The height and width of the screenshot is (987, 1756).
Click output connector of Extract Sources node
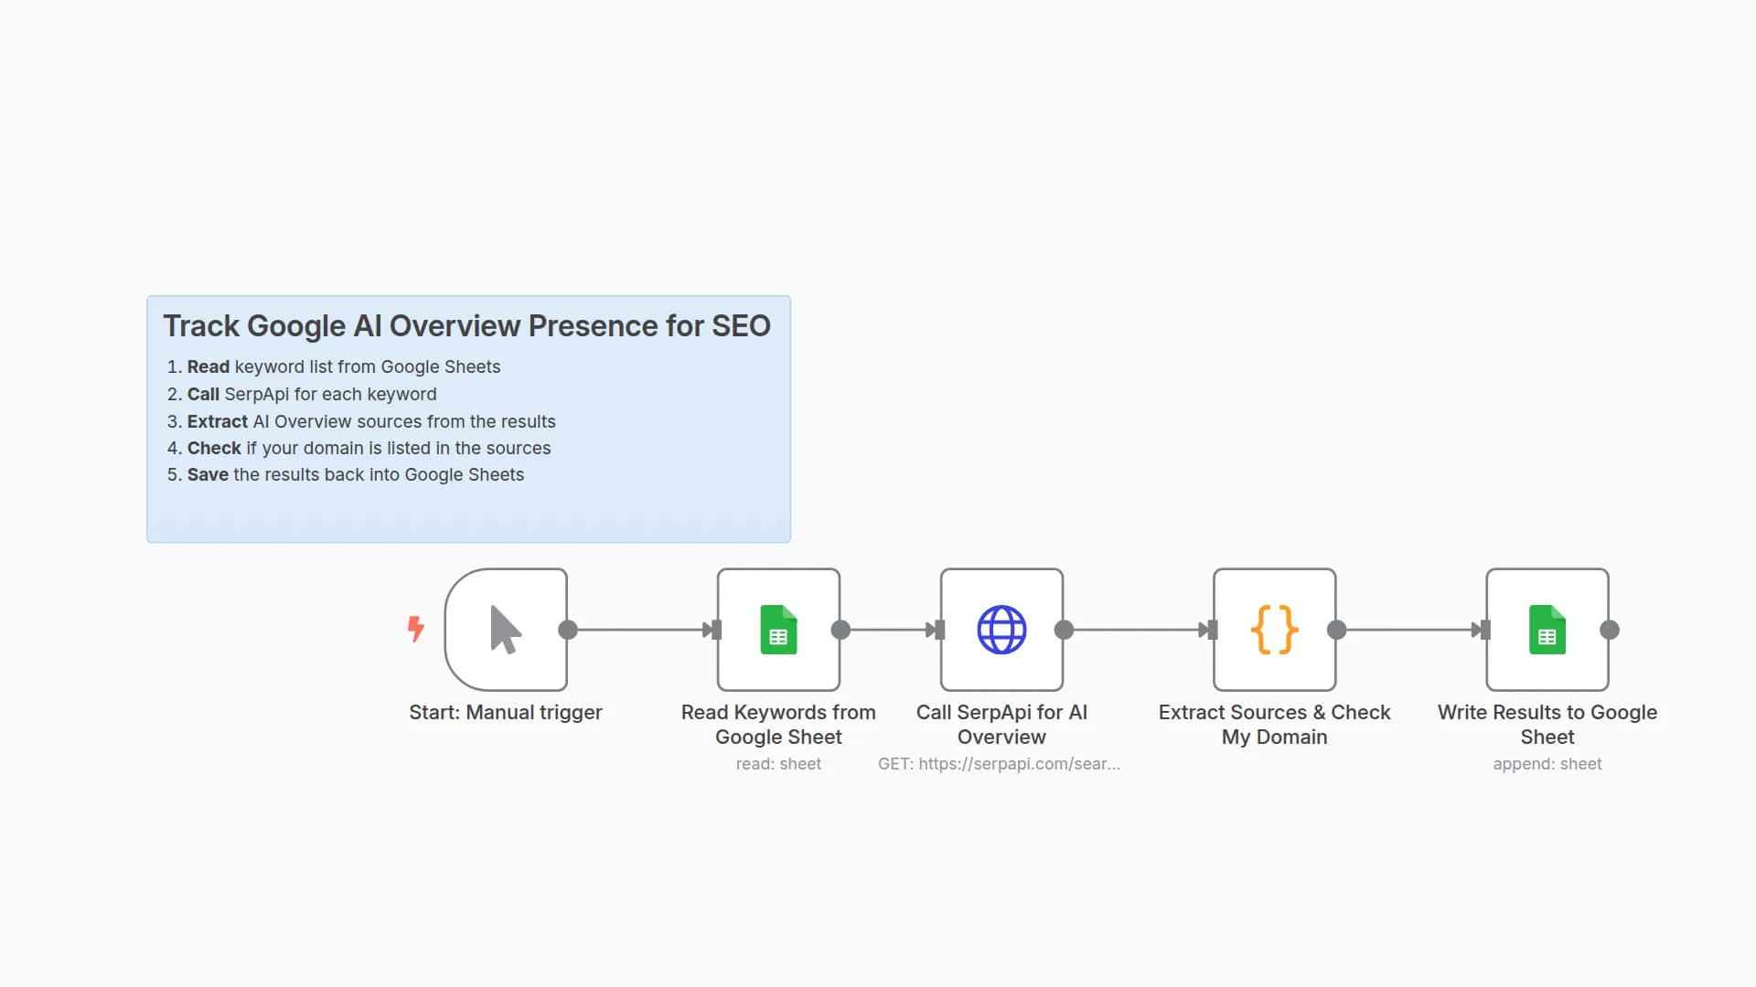pyautogui.click(x=1336, y=630)
